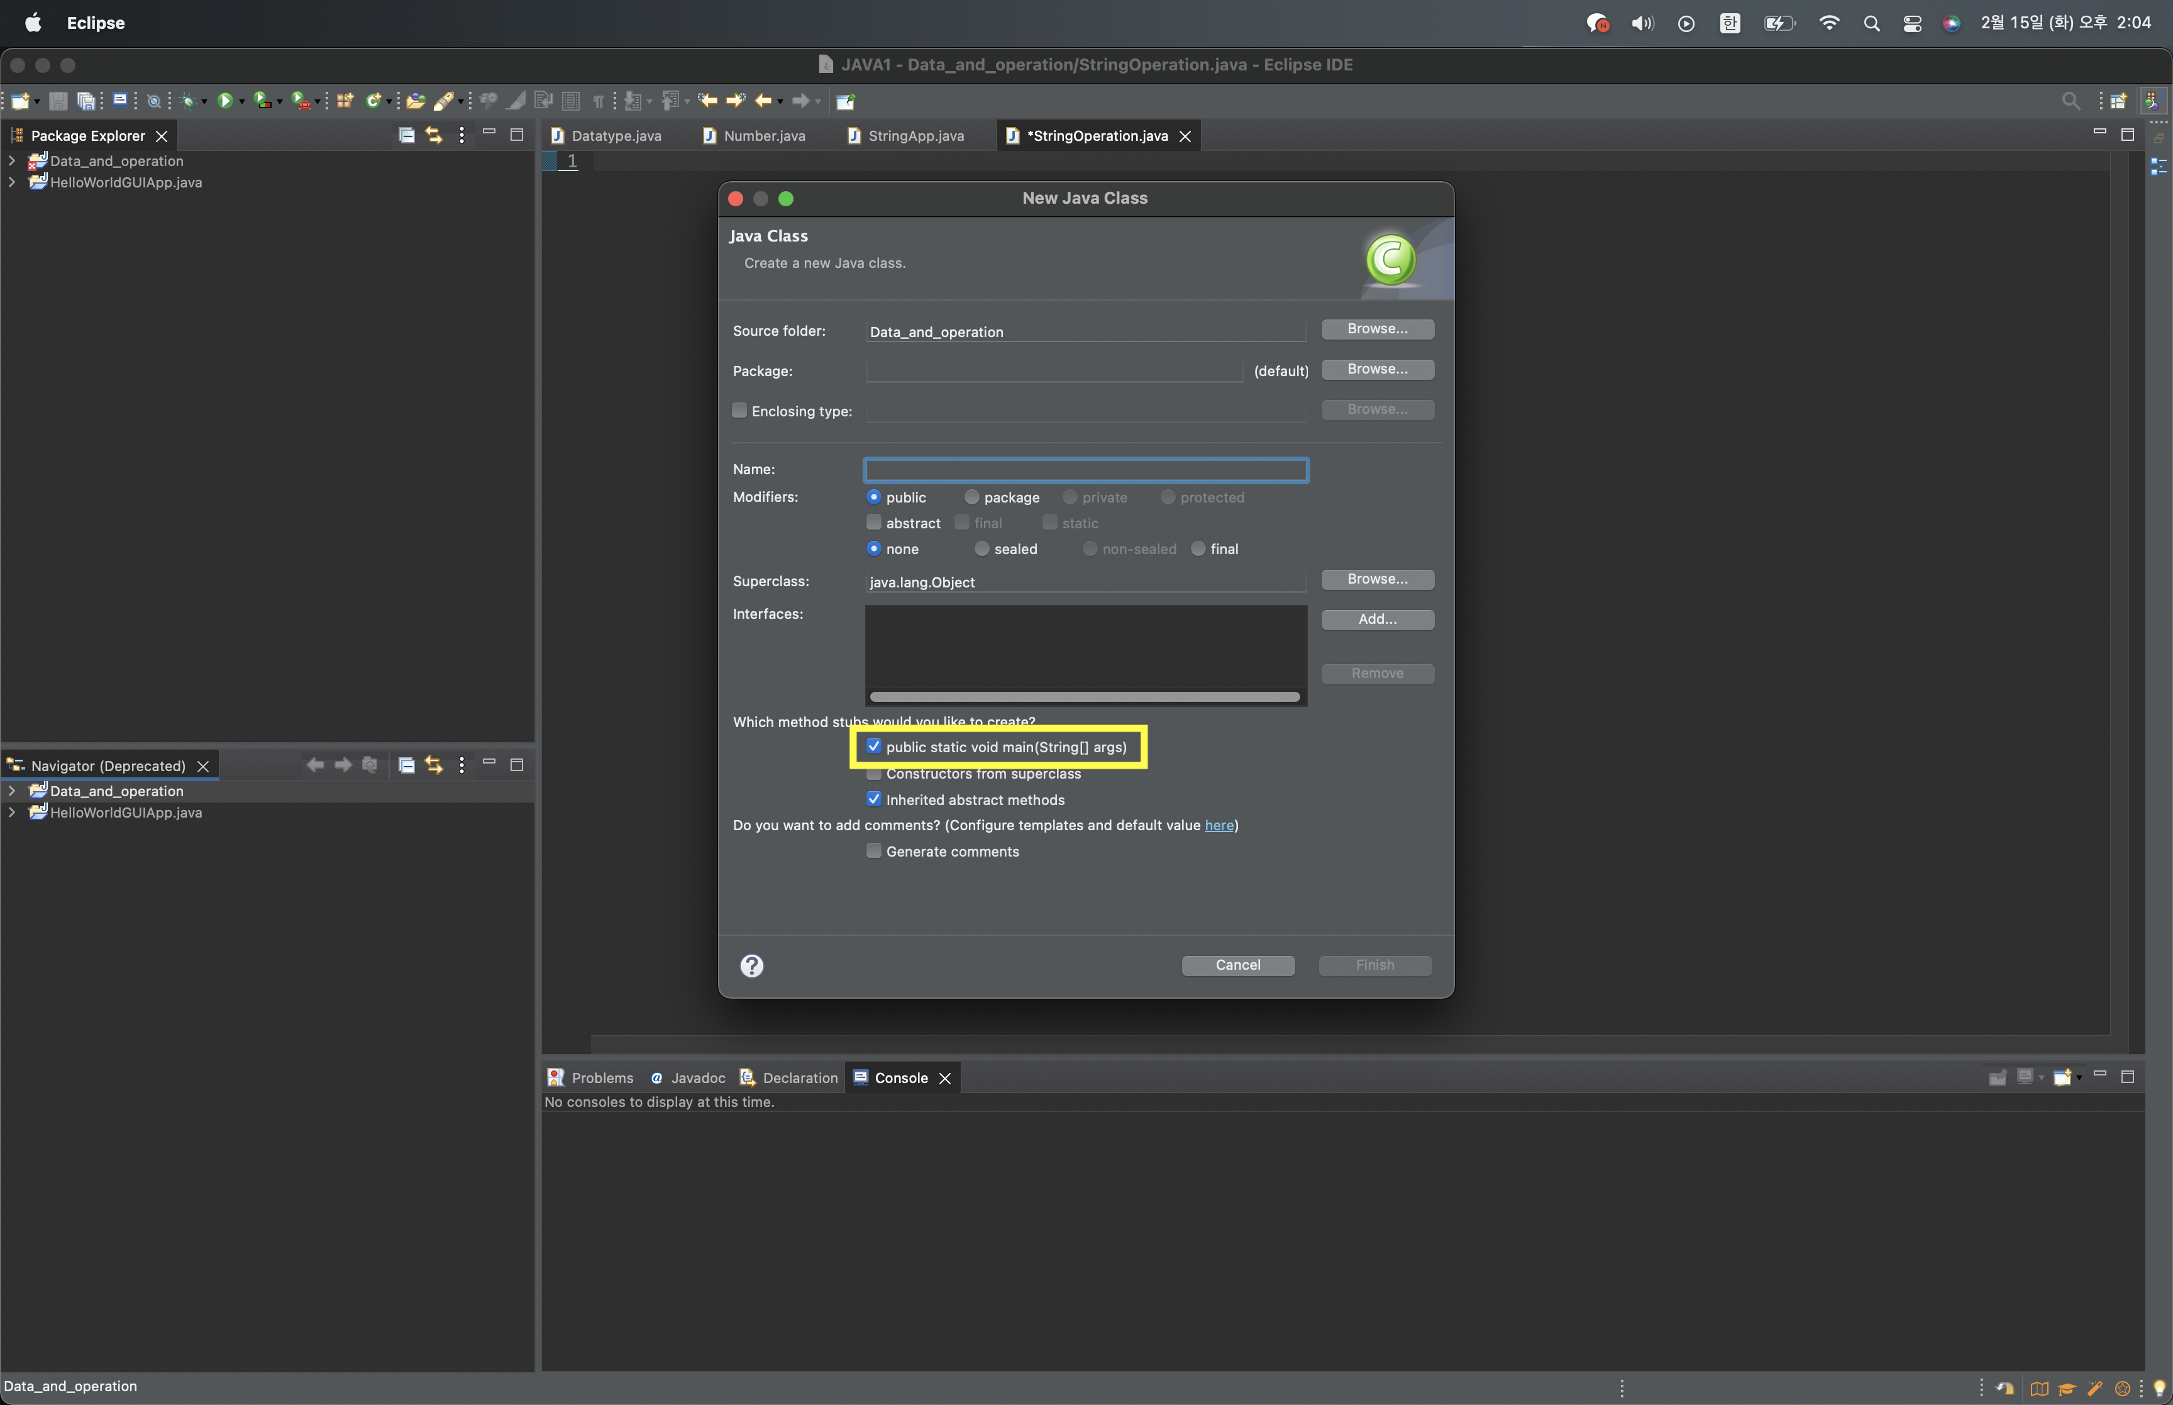Uncheck public static void main stub
Viewport: 2173px width, 1405px height.
[x=873, y=747]
